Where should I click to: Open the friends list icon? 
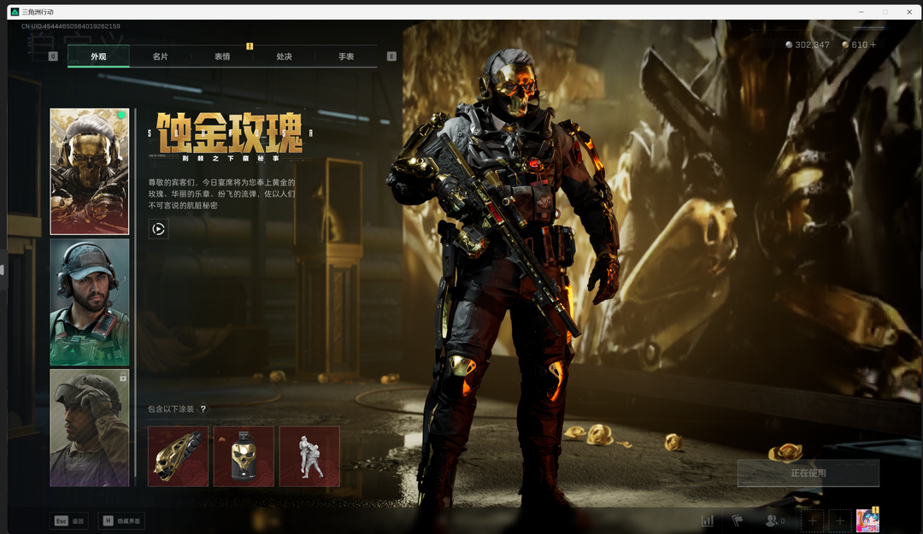(771, 520)
